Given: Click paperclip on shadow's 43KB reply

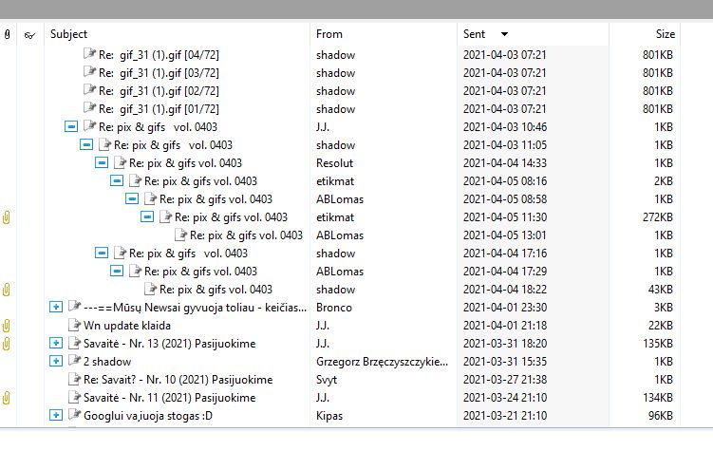Looking at the screenshot, I should tap(8, 290).
